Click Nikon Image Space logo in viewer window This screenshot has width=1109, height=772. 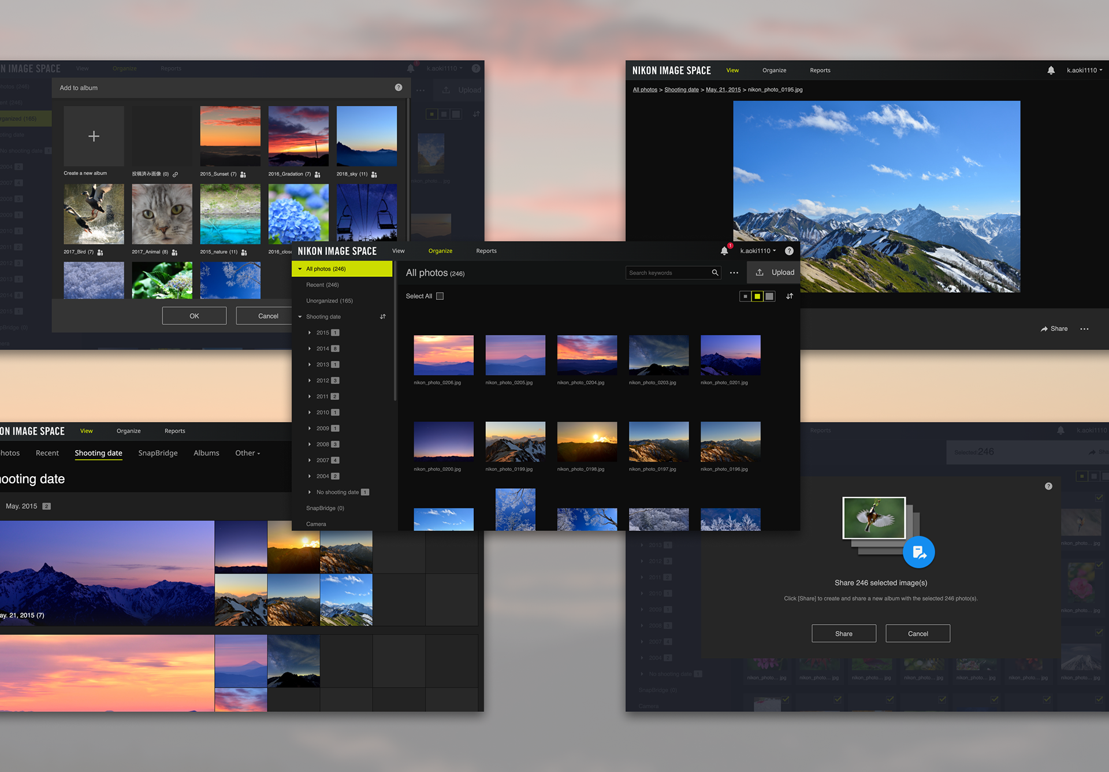click(671, 70)
